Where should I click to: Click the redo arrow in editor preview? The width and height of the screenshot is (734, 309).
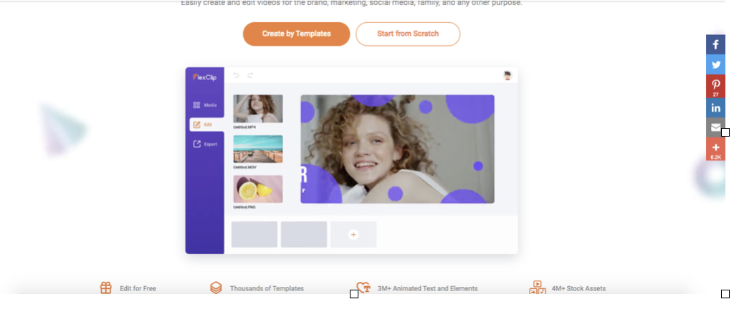click(x=250, y=75)
